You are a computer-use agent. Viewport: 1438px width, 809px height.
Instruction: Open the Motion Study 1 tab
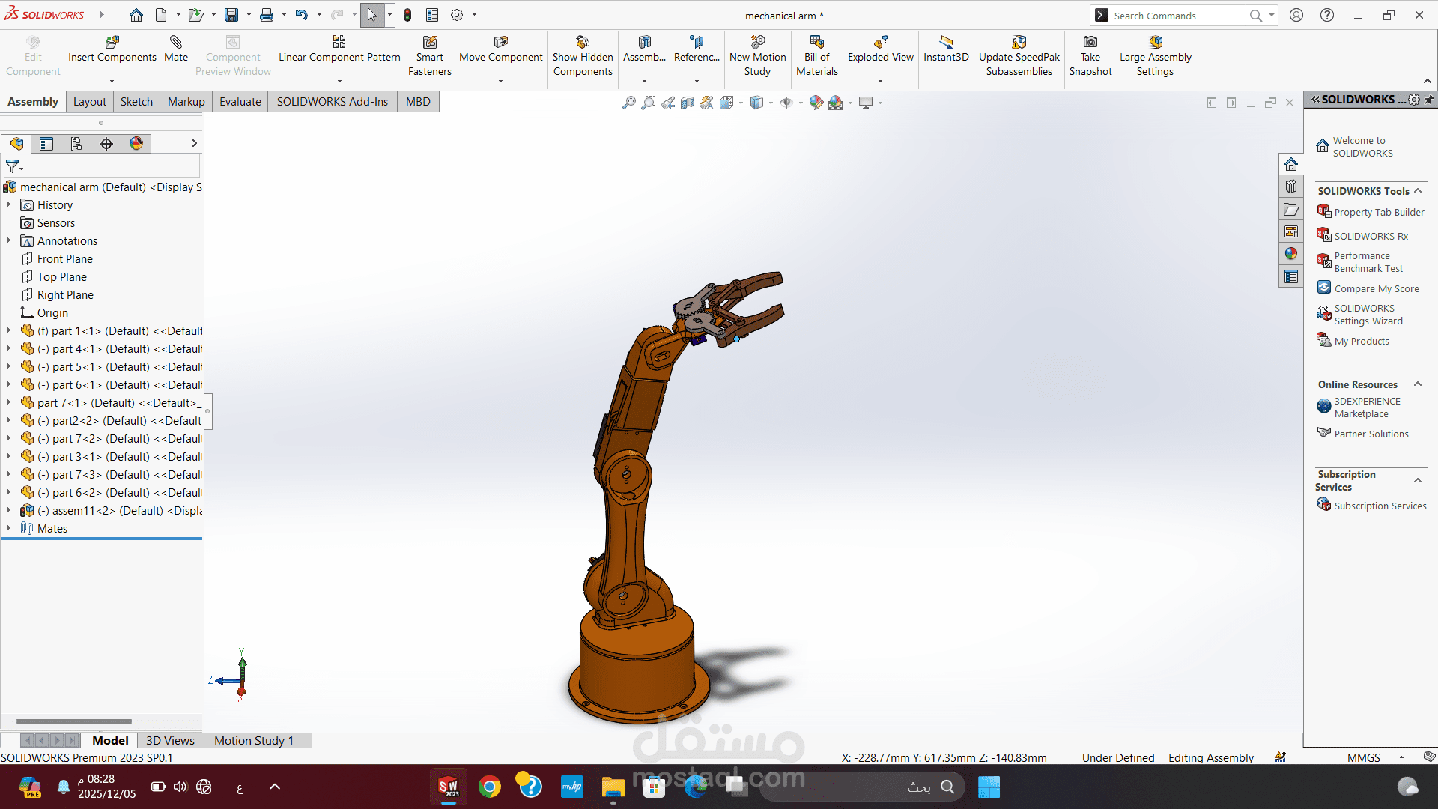pyautogui.click(x=254, y=740)
